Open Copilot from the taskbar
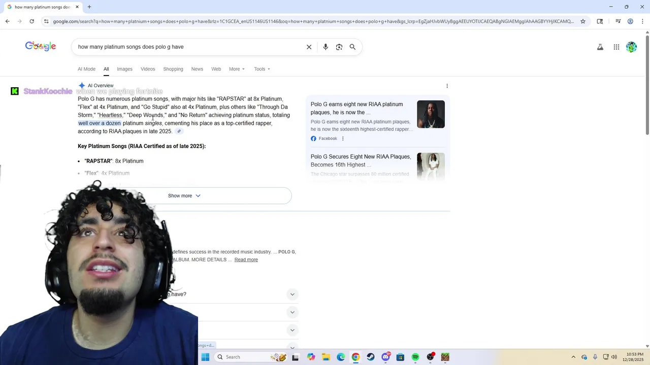This screenshot has width=650, height=365. [x=311, y=357]
